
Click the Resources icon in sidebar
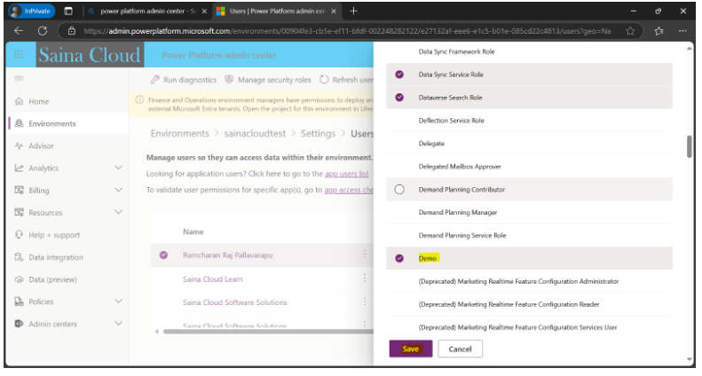coord(19,212)
